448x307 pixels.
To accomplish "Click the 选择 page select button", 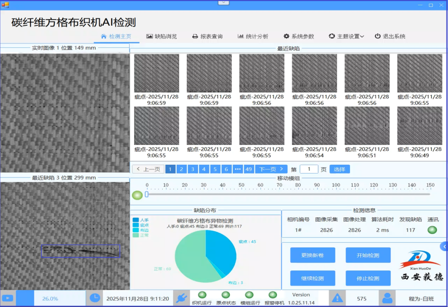I will [x=339, y=169].
